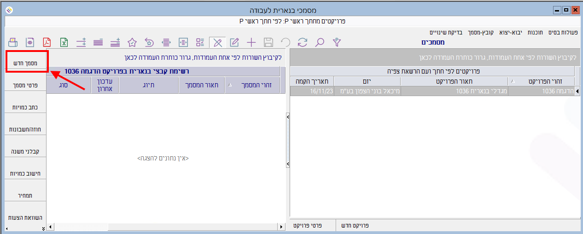Click the כתב כמויות side button
Viewport: 583px width, 234px height.
click(26, 107)
